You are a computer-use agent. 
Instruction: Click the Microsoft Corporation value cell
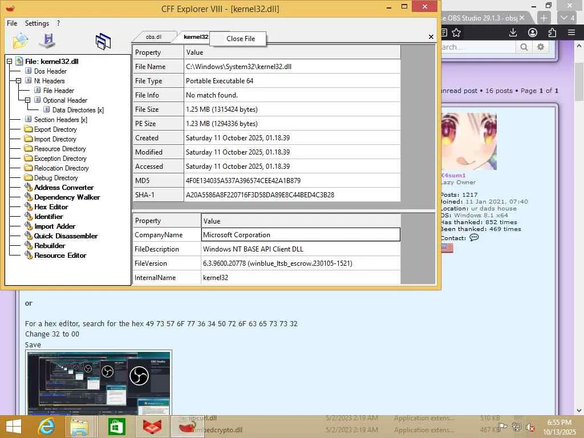point(301,235)
